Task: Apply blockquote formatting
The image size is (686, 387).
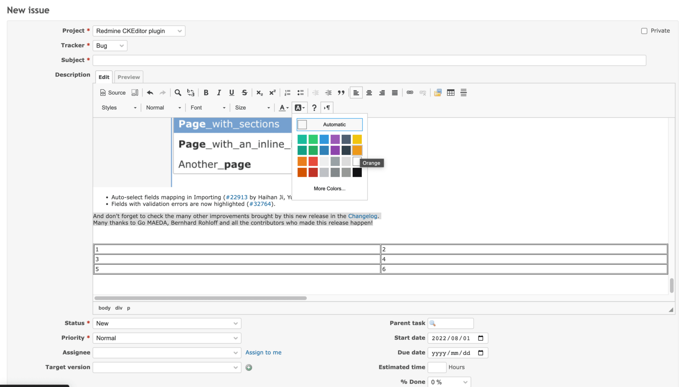Action: pos(341,92)
